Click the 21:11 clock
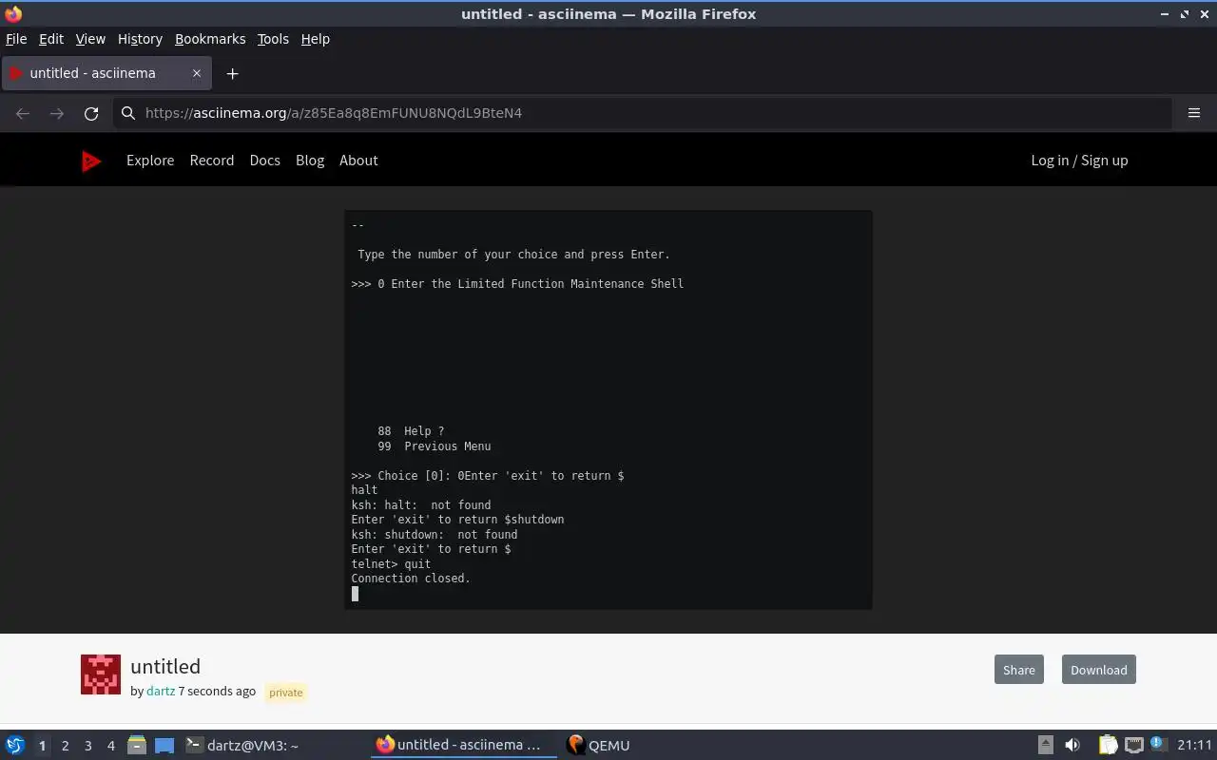 pyautogui.click(x=1194, y=745)
